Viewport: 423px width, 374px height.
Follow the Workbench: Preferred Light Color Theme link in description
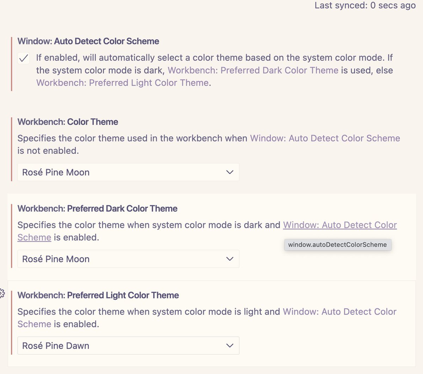tap(122, 83)
